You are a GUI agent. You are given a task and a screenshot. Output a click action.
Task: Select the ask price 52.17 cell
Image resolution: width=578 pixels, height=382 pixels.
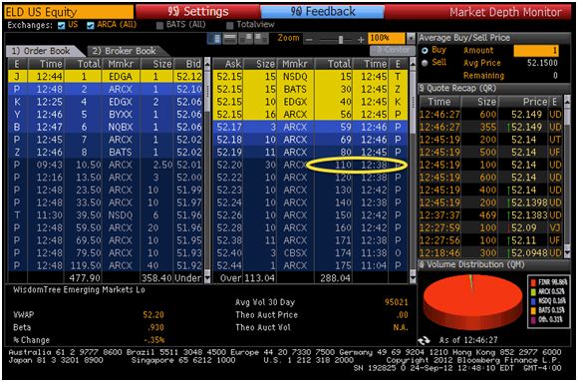click(228, 127)
